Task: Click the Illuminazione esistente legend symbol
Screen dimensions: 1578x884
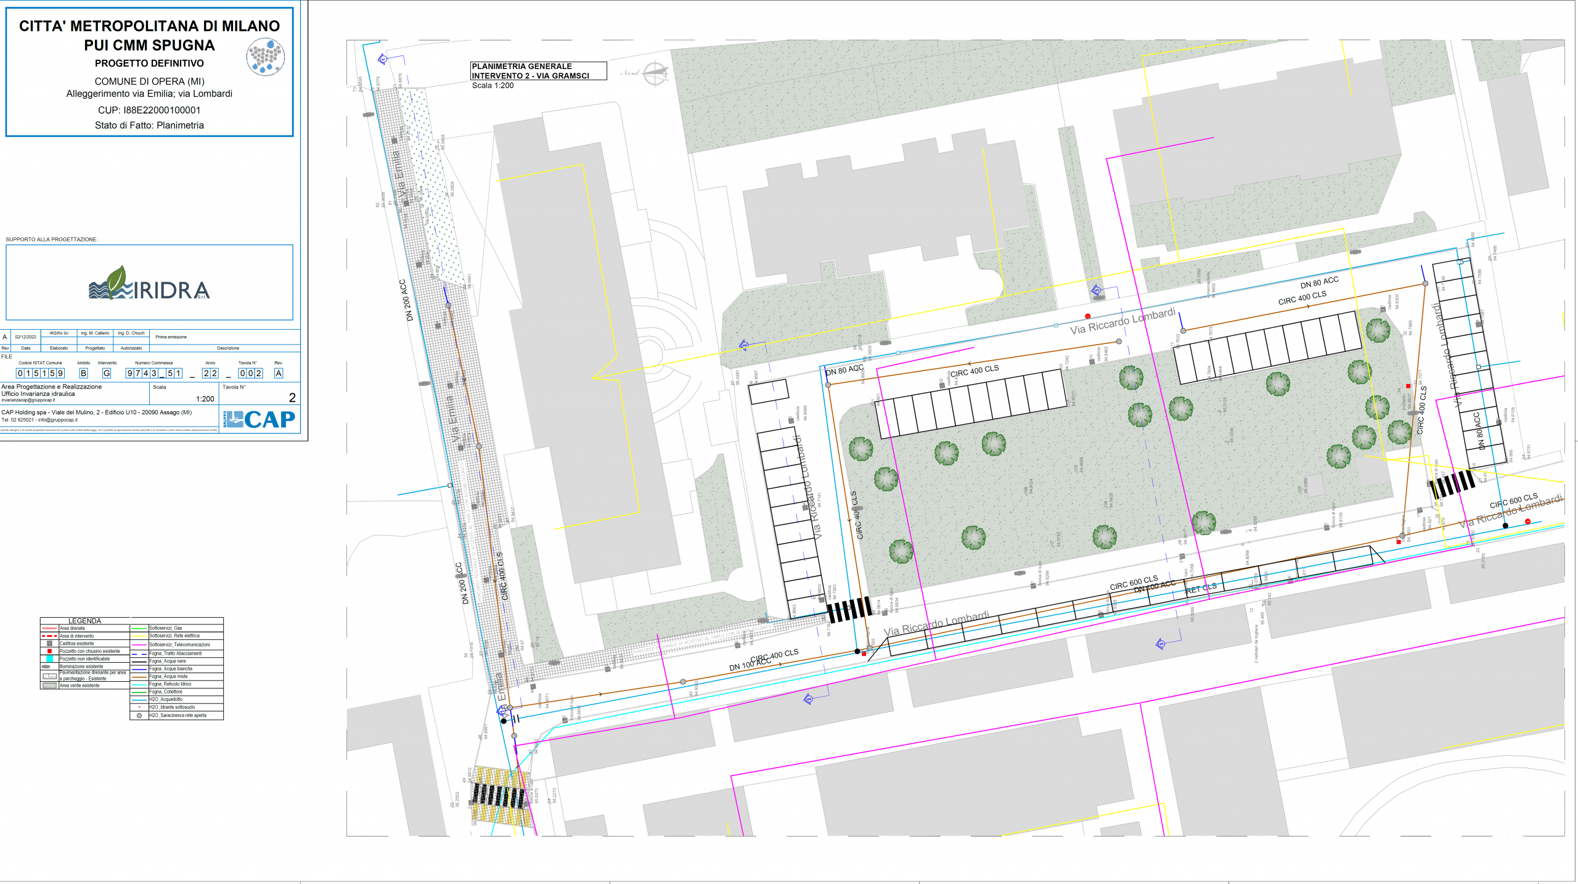Action: (x=46, y=666)
